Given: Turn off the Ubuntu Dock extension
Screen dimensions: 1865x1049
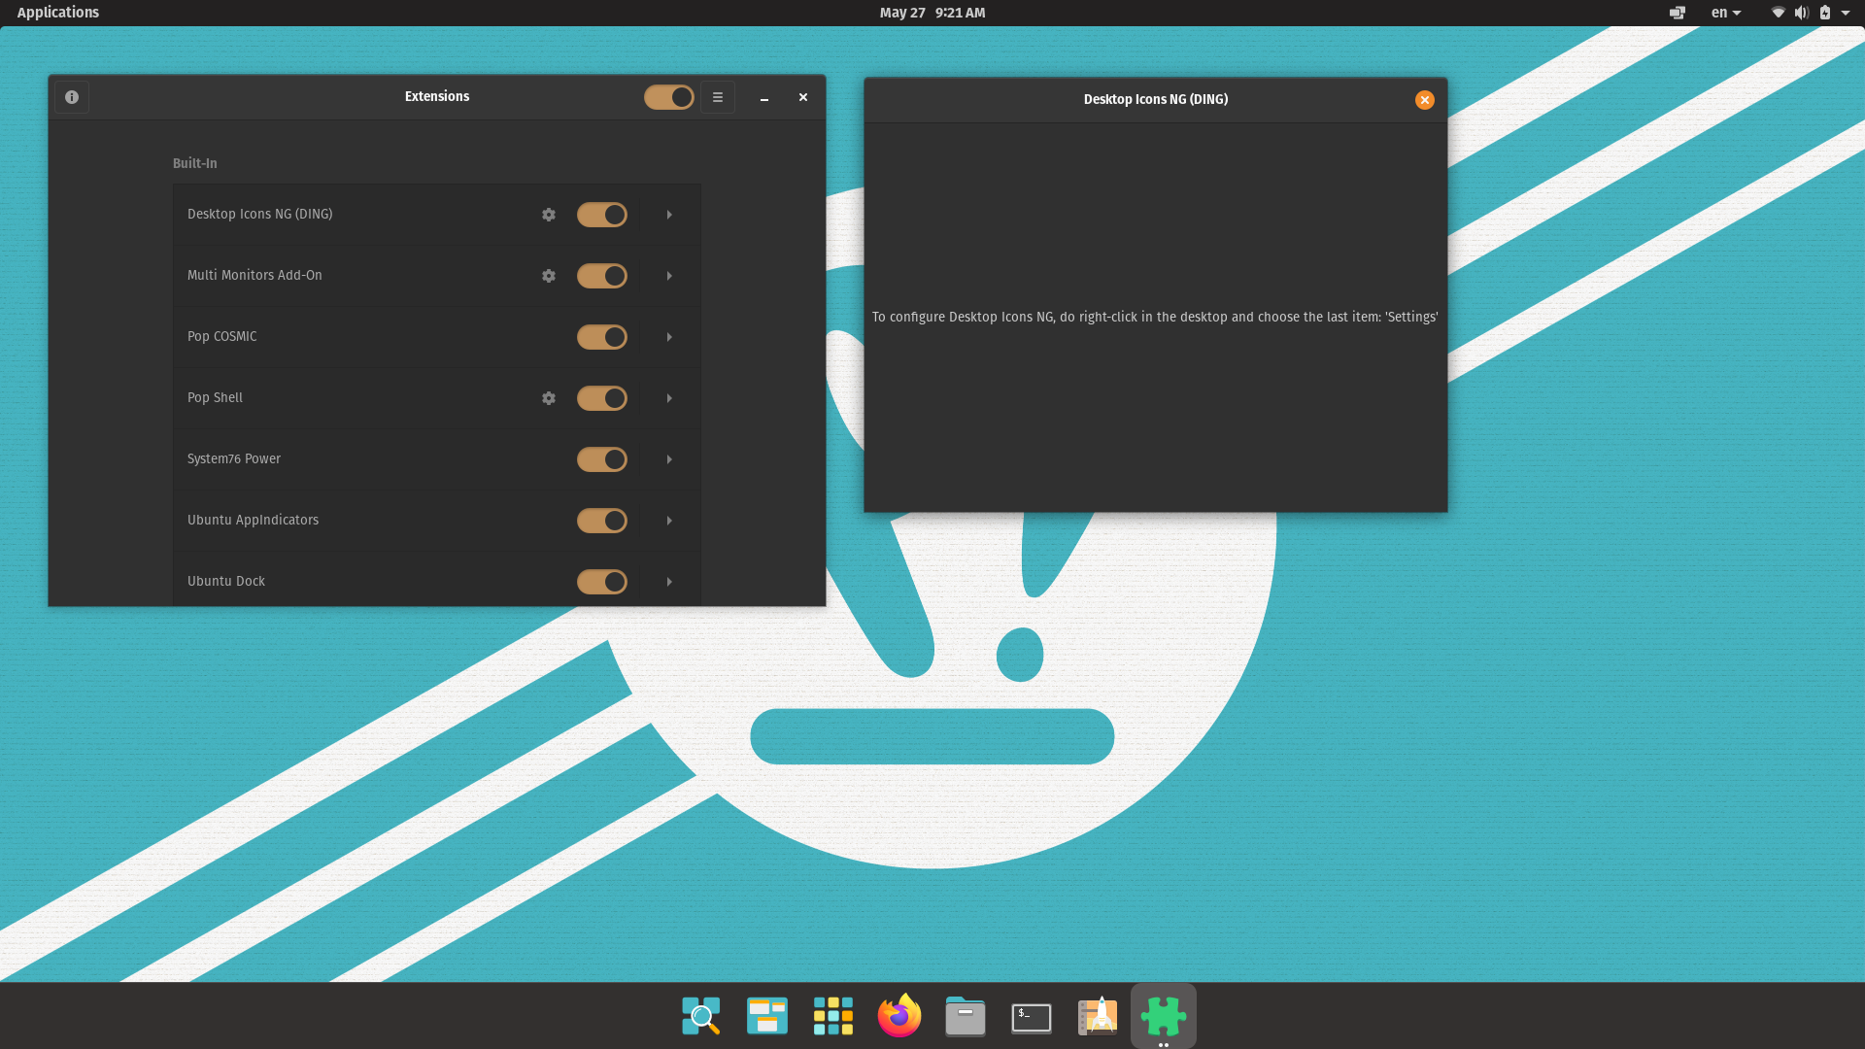Looking at the screenshot, I should click(602, 581).
